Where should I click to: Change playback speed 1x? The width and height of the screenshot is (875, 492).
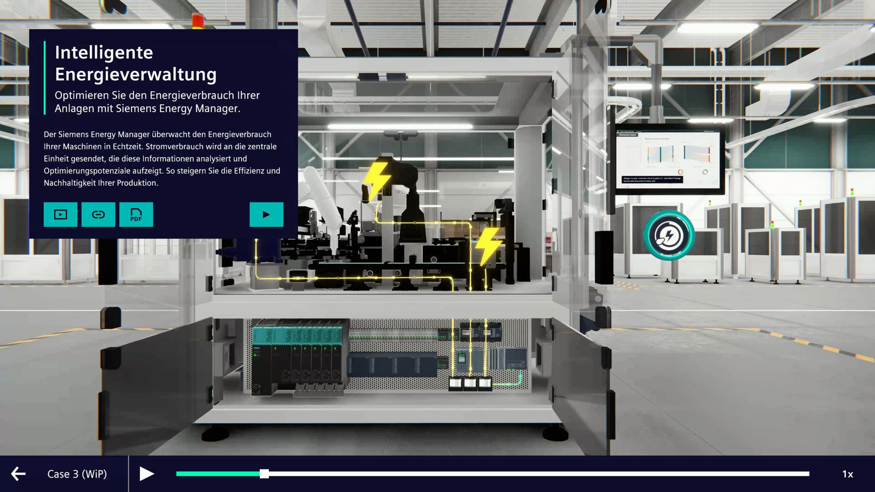point(848,474)
